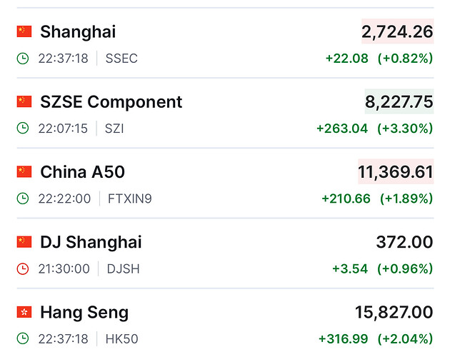The width and height of the screenshot is (450, 357).
Task: Open the Shanghai index link
Action: (78, 31)
